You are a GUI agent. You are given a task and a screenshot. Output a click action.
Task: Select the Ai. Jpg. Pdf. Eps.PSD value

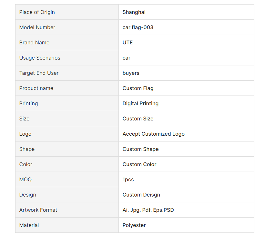[x=148, y=210]
